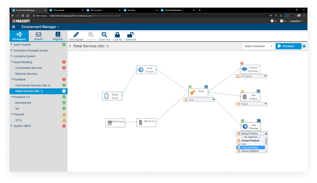Image resolution: width=317 pixels, height=183 pixels.
Task: Click the monitor icon above CRM Database
Action: click(x=258, y=91)
